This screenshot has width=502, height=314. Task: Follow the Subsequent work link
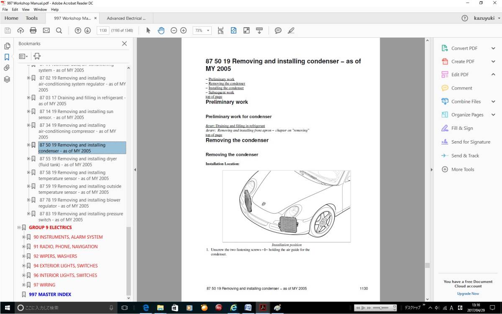pyautogui.click(x=221, y=92)
